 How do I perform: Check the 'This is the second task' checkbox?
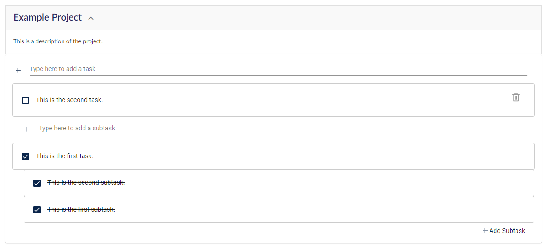pos(26,100)
